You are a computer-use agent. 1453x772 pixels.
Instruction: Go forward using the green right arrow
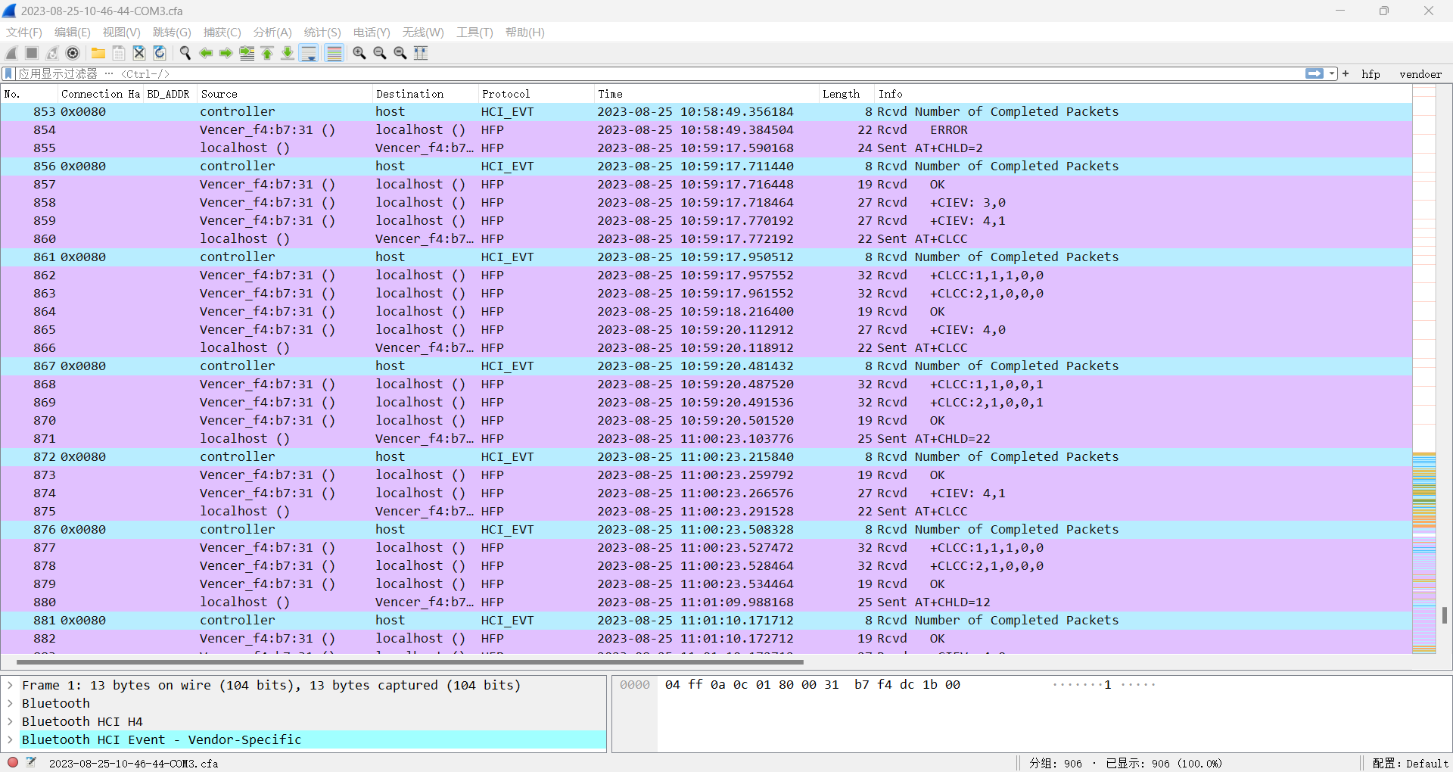[226, 53]
